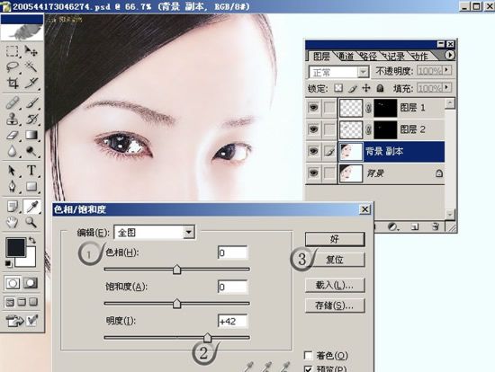Toggle eye icon for 背景 layer

313,173
